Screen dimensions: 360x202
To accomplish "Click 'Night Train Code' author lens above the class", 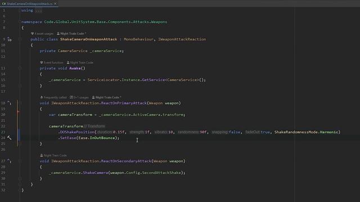I will click(73, 34).
